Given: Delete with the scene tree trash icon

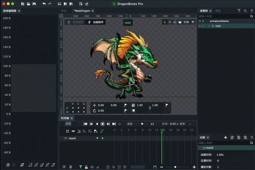Looking at the screenshot, I should (x=252, y=11).
